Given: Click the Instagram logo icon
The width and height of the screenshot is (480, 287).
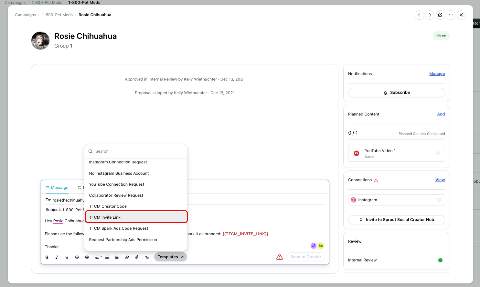Looking at the screenshot, I should coord(354,200).
